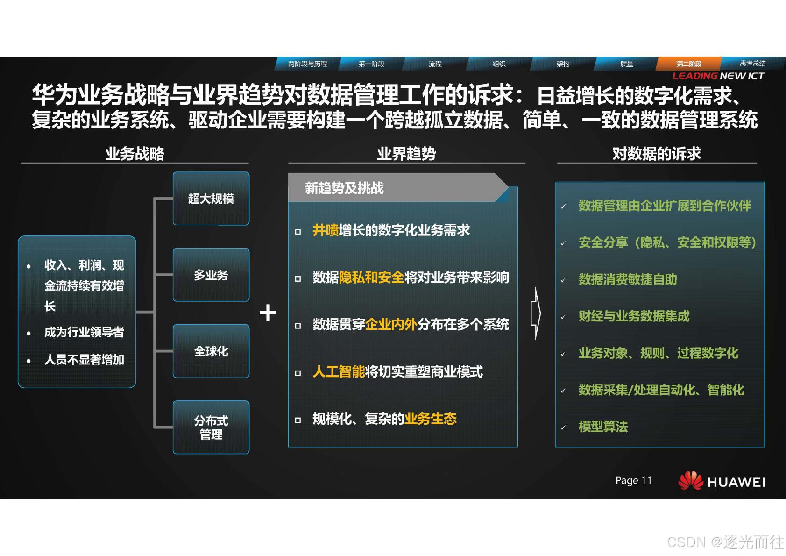786x556 pixels.
Task: Click the 人员不显著增加 bullet
Action: (x=84, y=359)
